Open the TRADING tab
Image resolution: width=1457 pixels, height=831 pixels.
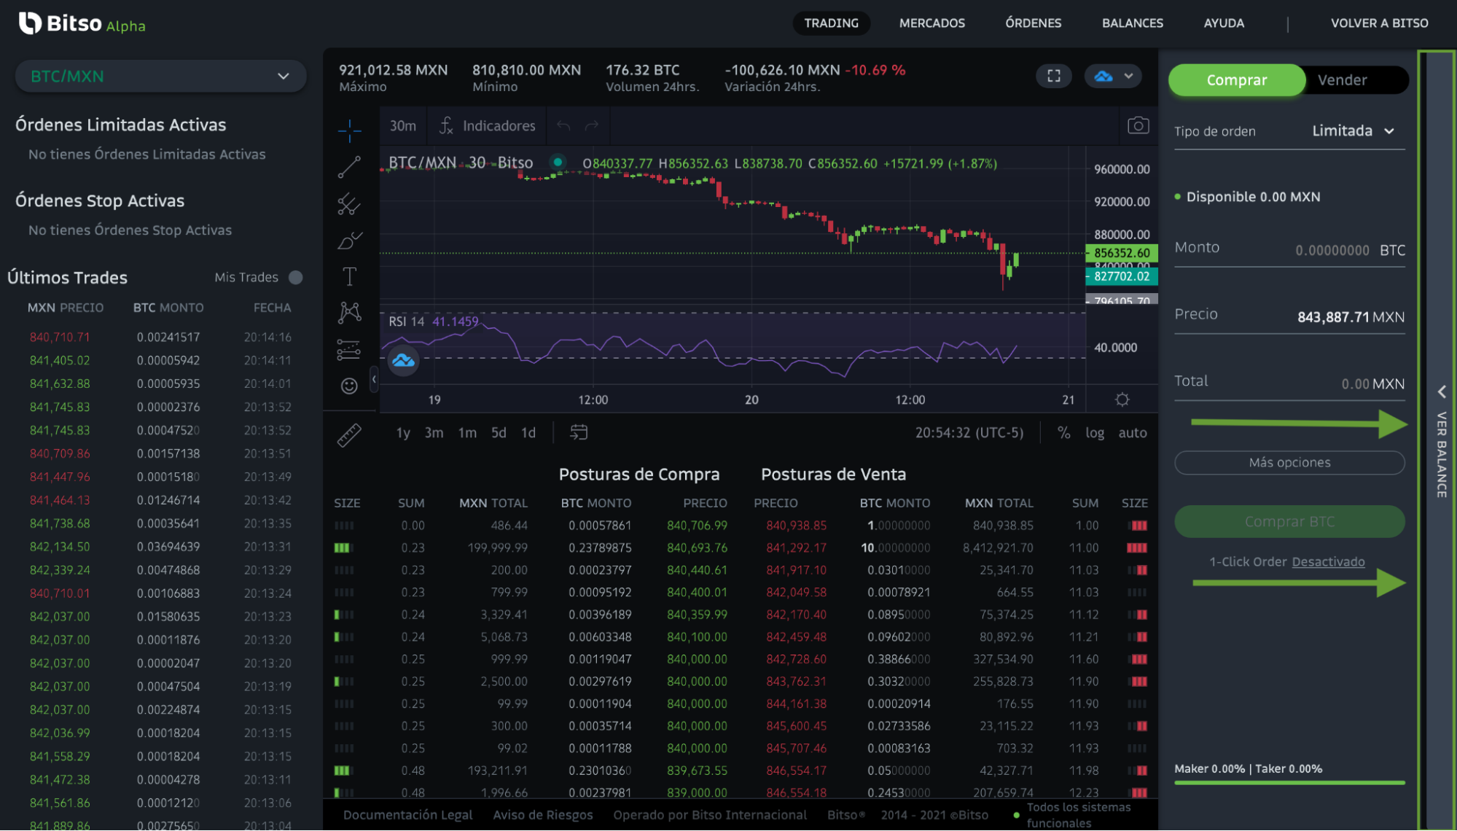point(831,23)
